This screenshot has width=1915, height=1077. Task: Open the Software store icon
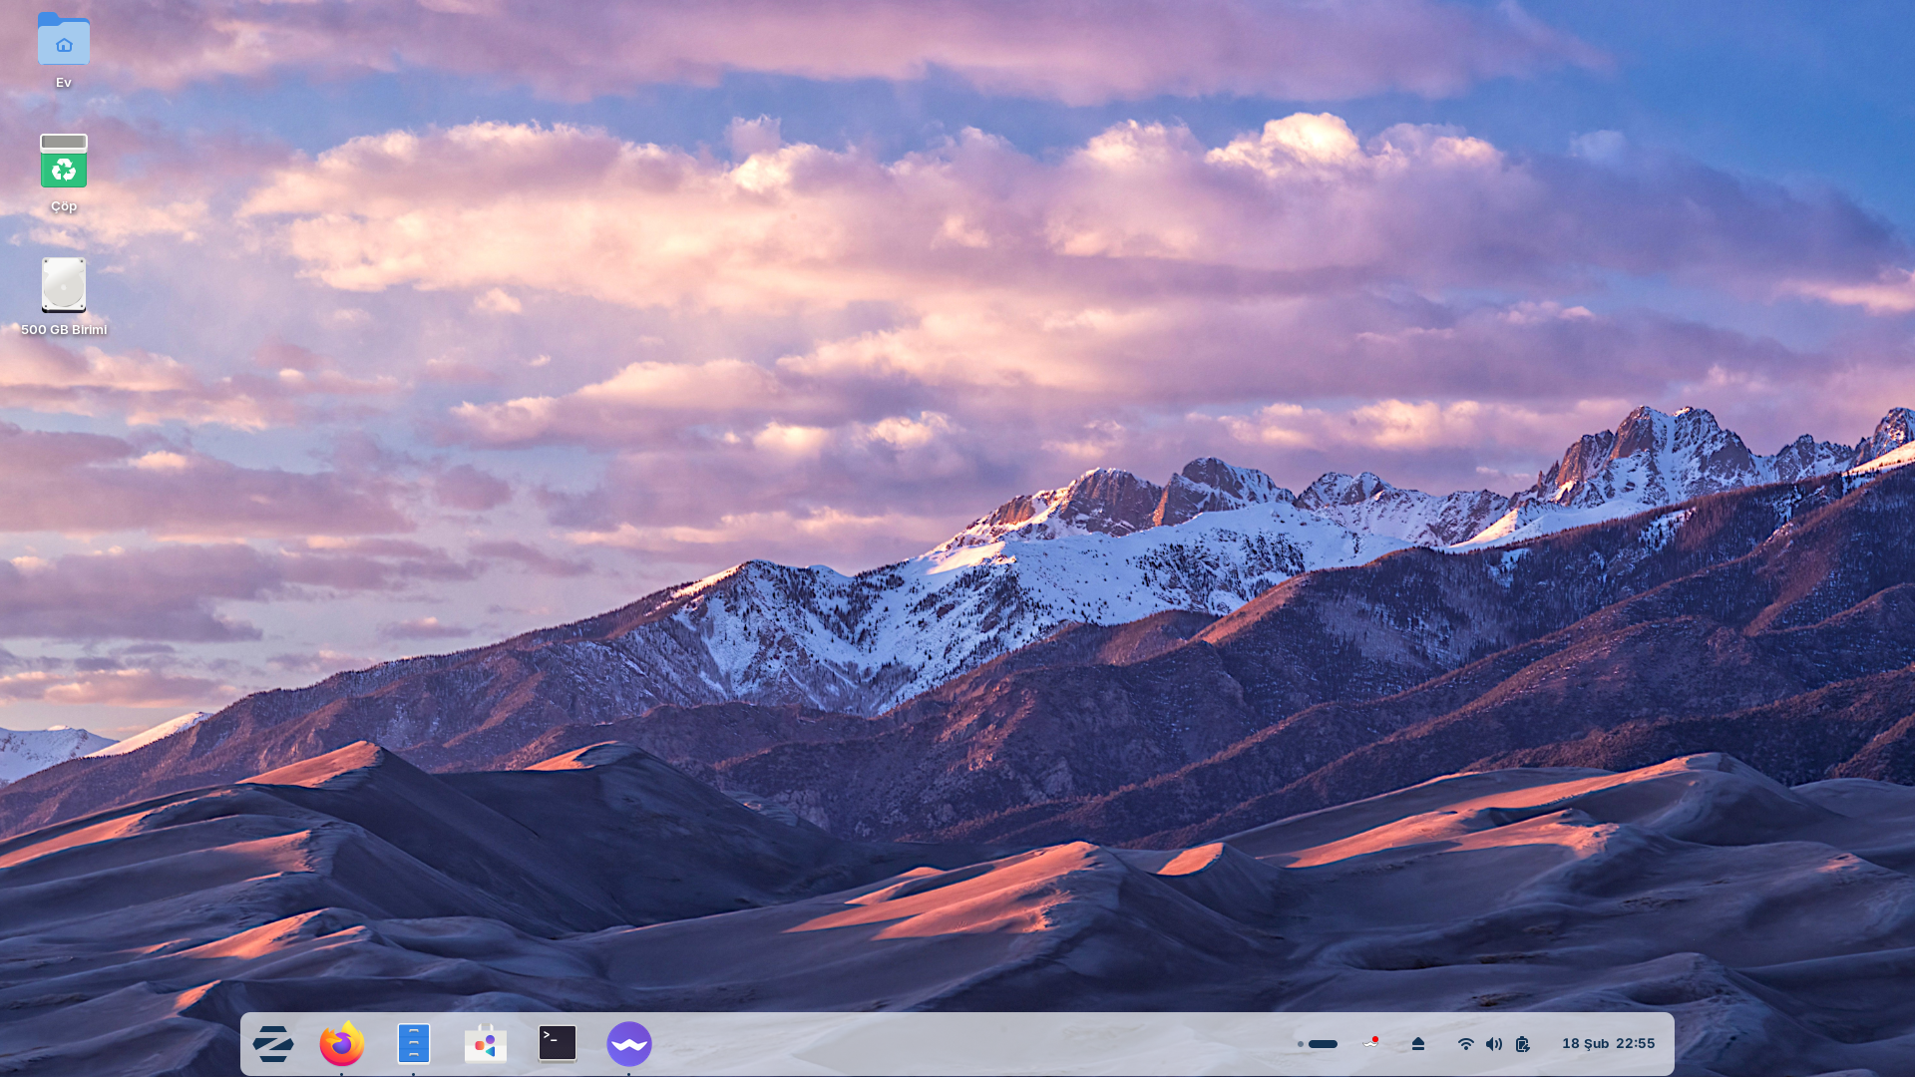click(x=486, y=1044)
